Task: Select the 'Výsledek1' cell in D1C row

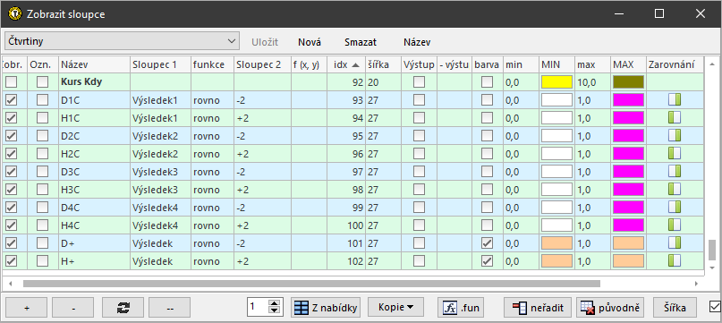Action: (x=160, y=100)
